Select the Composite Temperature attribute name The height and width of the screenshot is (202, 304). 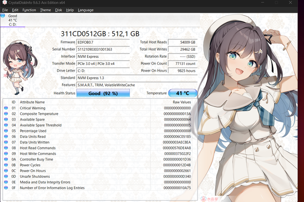[x=39, y=114]
